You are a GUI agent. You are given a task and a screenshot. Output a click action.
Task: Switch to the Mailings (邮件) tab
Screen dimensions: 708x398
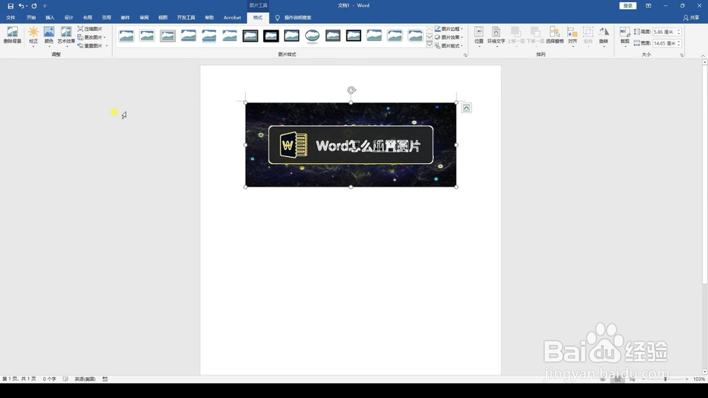click(x=125, y=18)
